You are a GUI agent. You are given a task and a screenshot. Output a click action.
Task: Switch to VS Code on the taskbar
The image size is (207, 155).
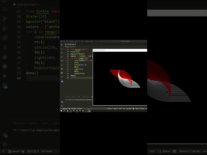71,111
